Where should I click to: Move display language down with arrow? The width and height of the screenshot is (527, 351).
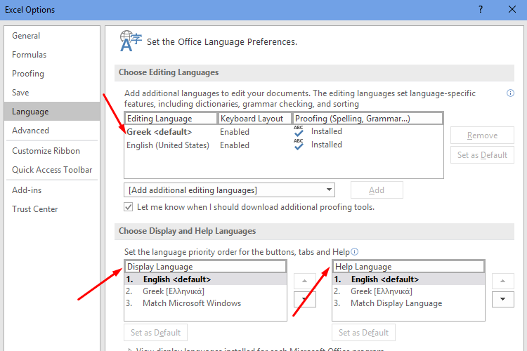pos(304,299)
